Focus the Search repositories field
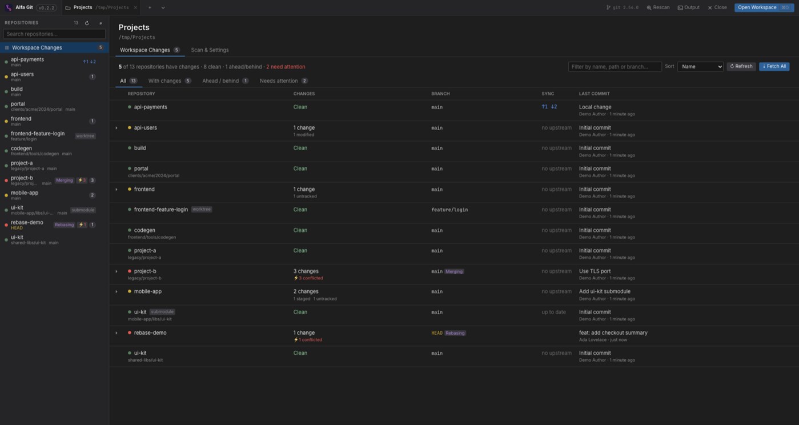 coord(54,34)
